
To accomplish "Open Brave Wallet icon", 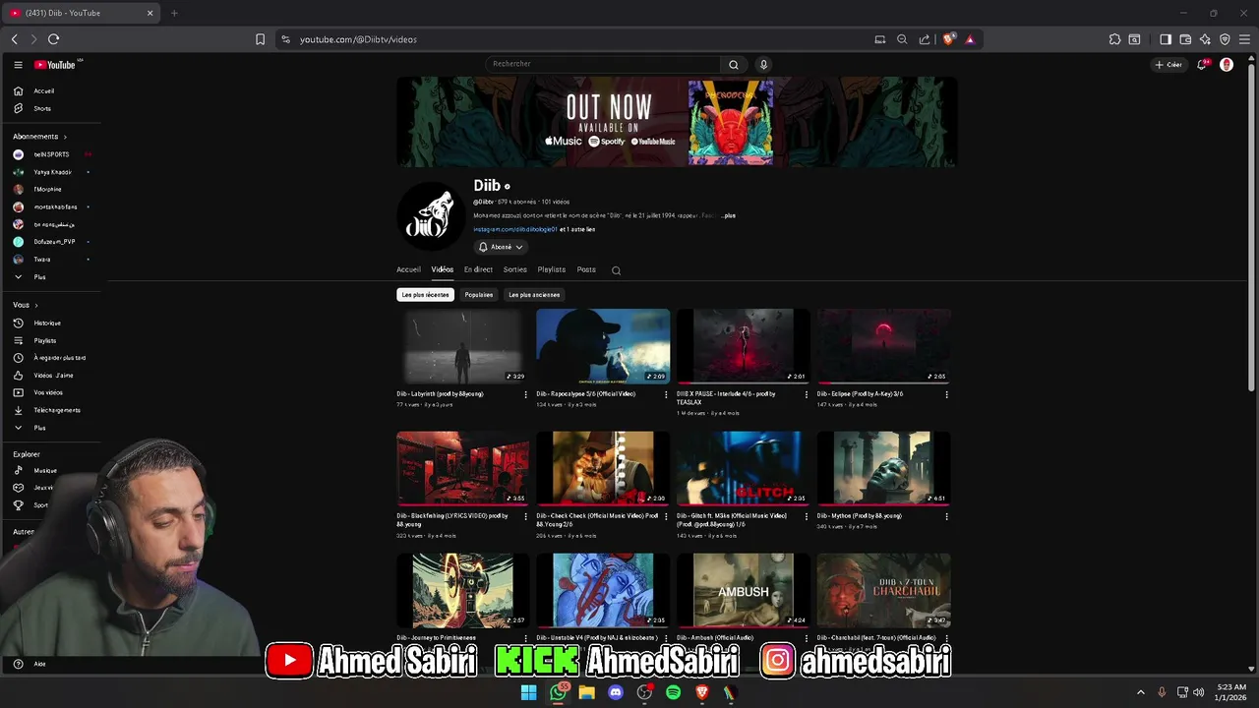I will click(1185, 39).
